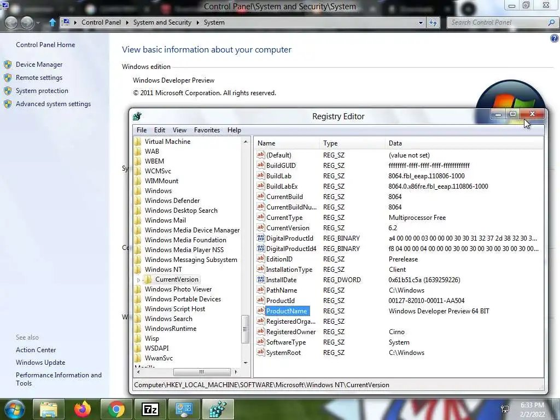Click the ProductName value icon
The image size is (560, 420).
[261, 311]
